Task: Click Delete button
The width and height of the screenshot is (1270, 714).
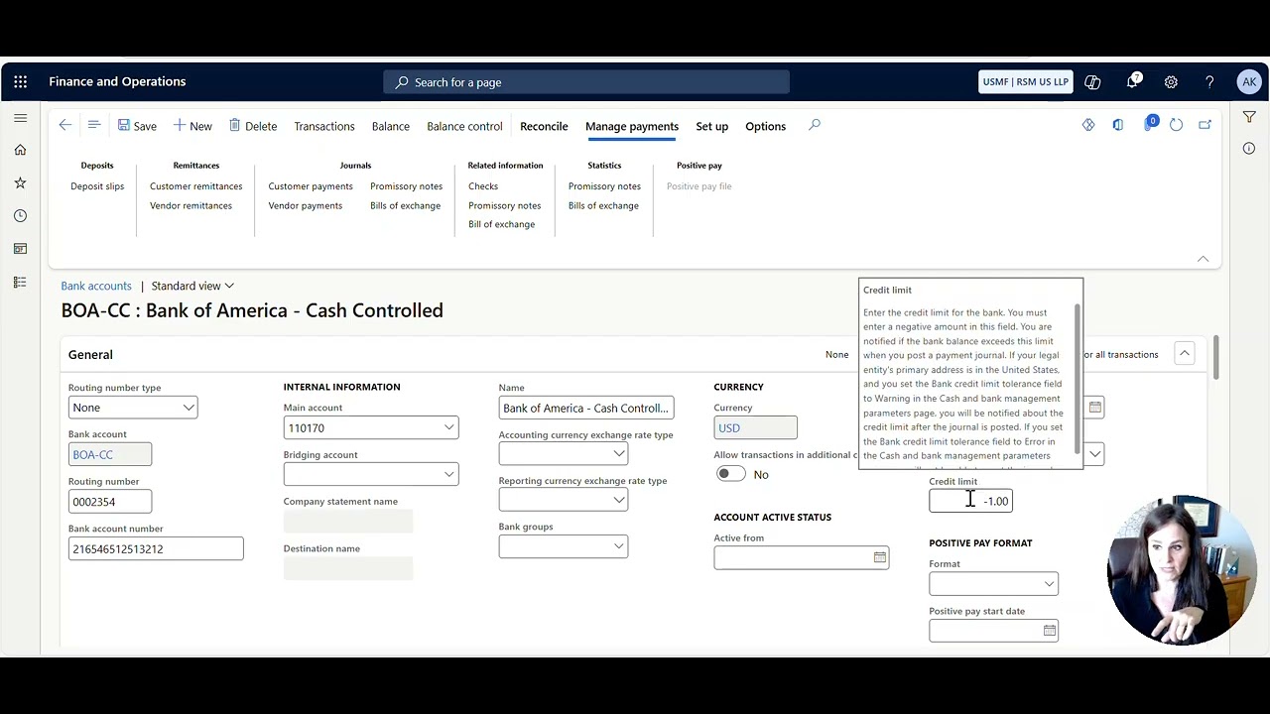Action: point(253,126)
